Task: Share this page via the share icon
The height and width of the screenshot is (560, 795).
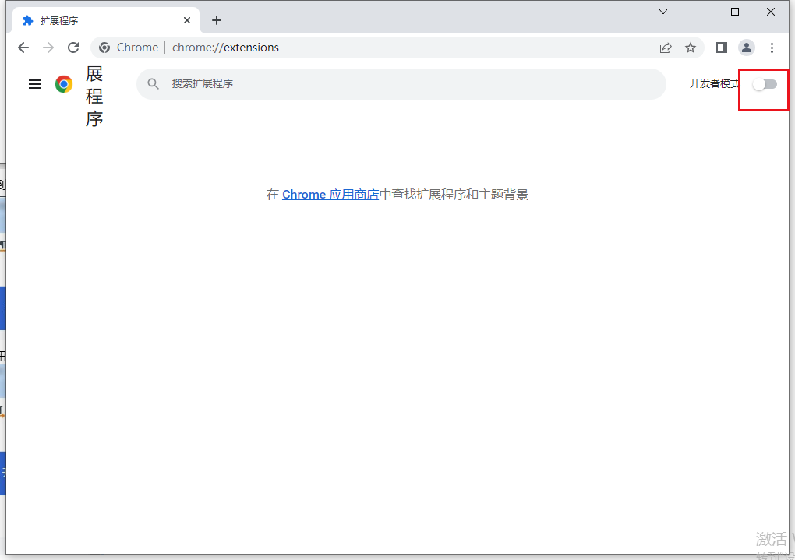Action: tap(666, 48)
